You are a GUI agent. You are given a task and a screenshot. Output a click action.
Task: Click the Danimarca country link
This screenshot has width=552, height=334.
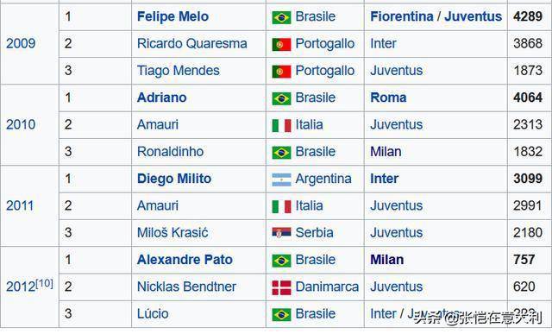327,287
